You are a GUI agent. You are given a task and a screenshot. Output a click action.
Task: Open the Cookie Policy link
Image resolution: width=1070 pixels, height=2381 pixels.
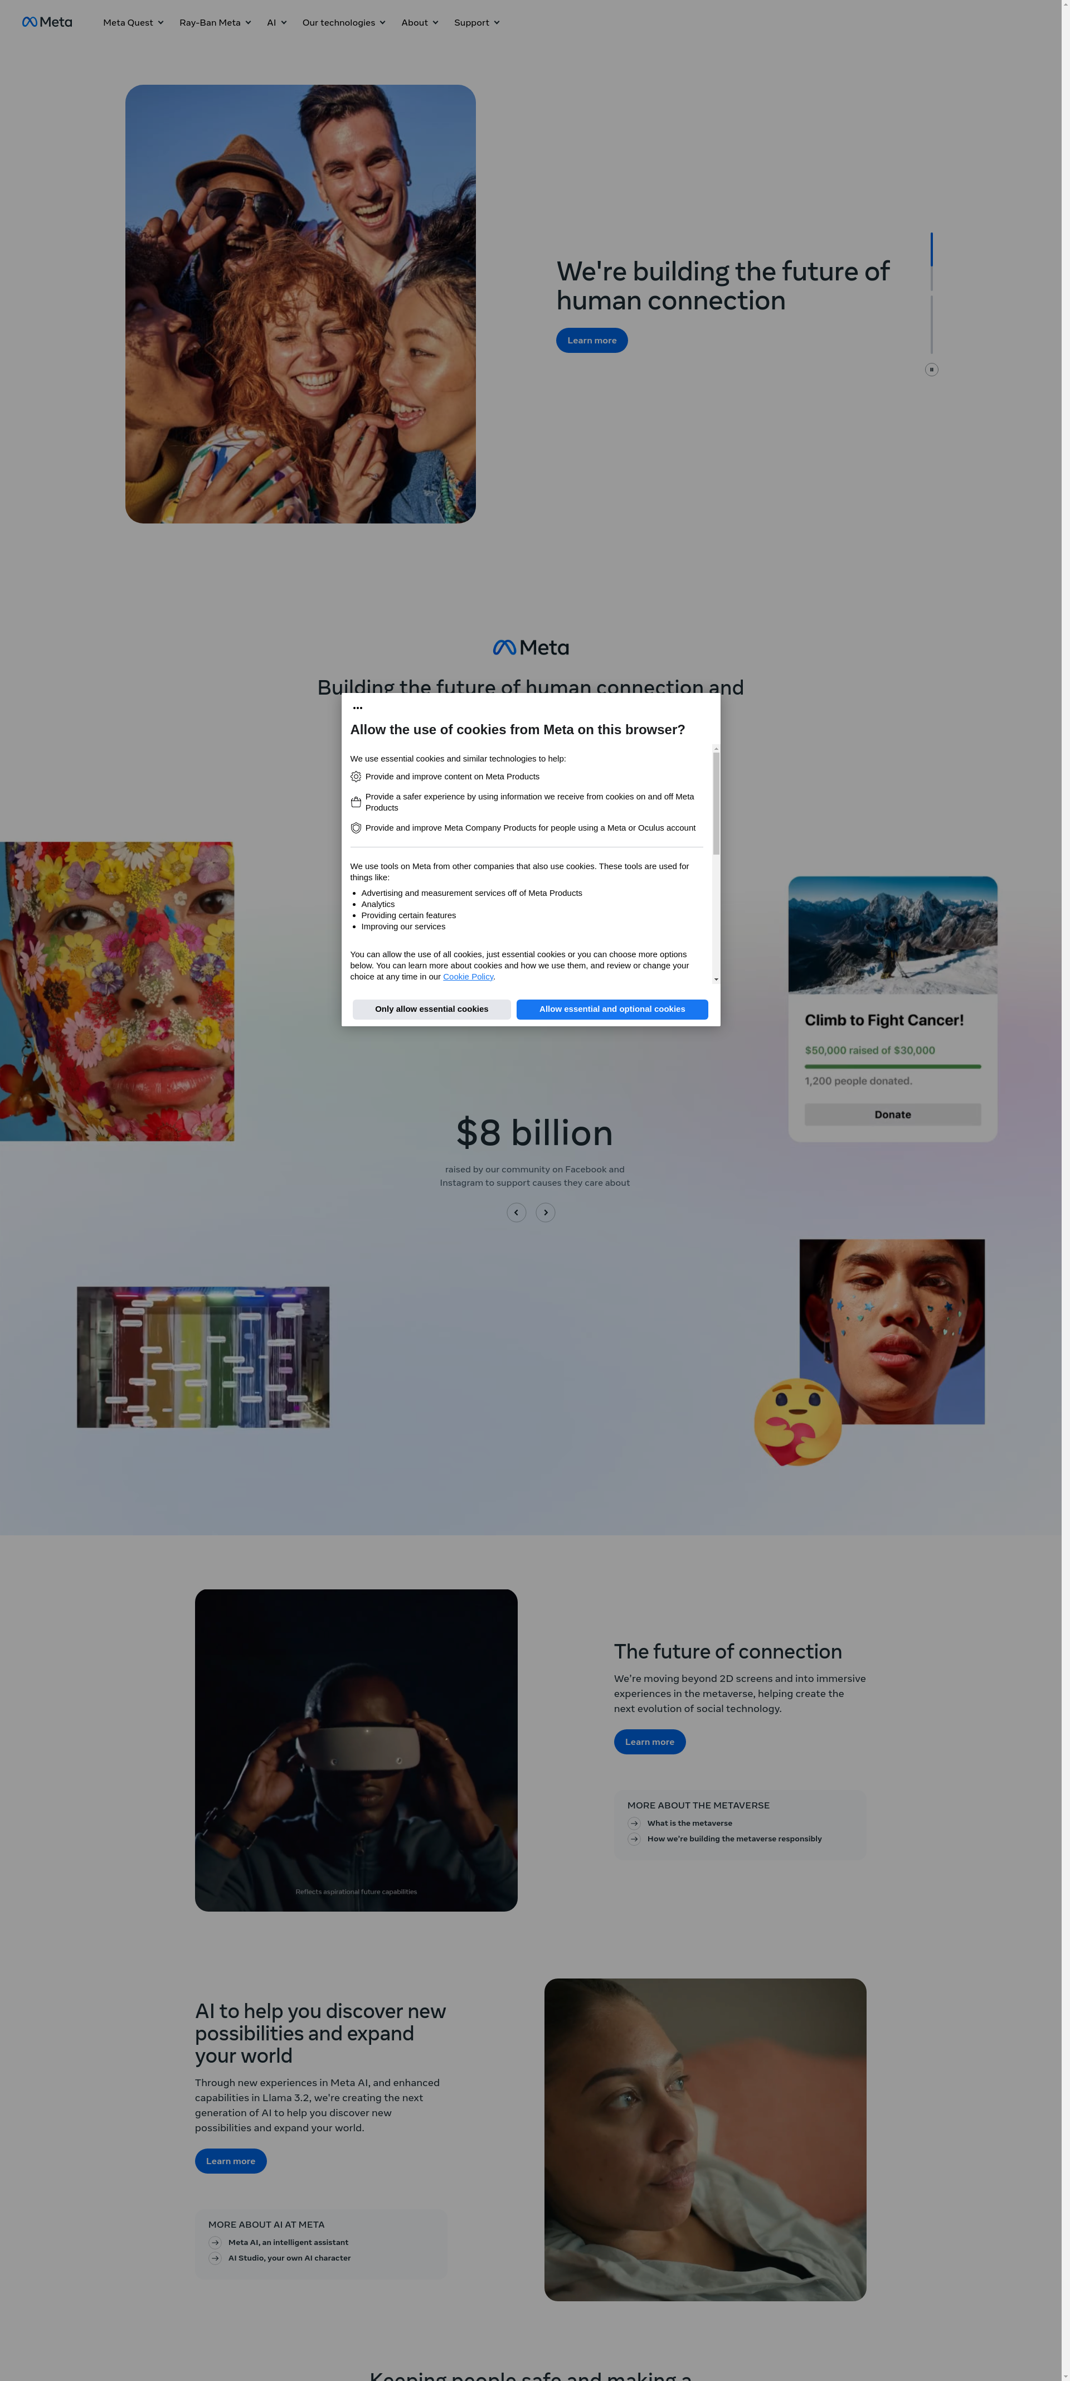[x=468, y=977]
